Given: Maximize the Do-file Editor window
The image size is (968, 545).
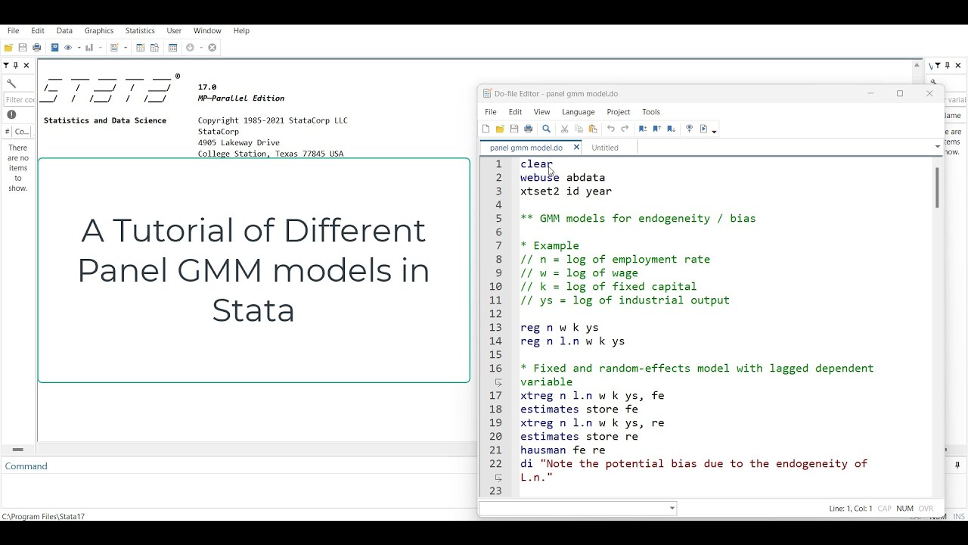Looking at the screenshot, I should 900,94.
